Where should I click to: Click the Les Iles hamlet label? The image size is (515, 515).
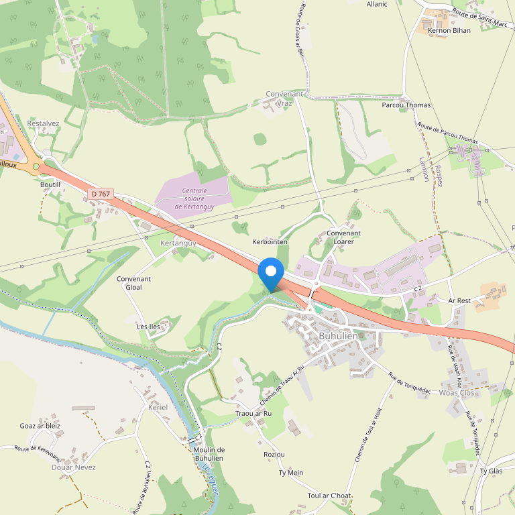pyautogui.click(x=148, y=327)
